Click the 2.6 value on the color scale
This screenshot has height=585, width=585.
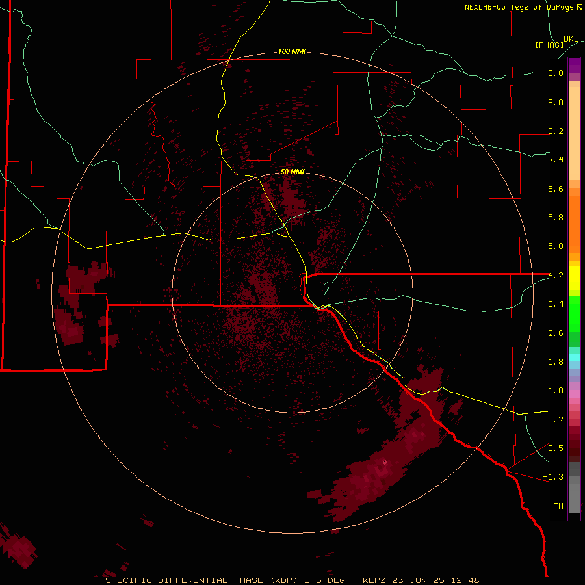556,333
